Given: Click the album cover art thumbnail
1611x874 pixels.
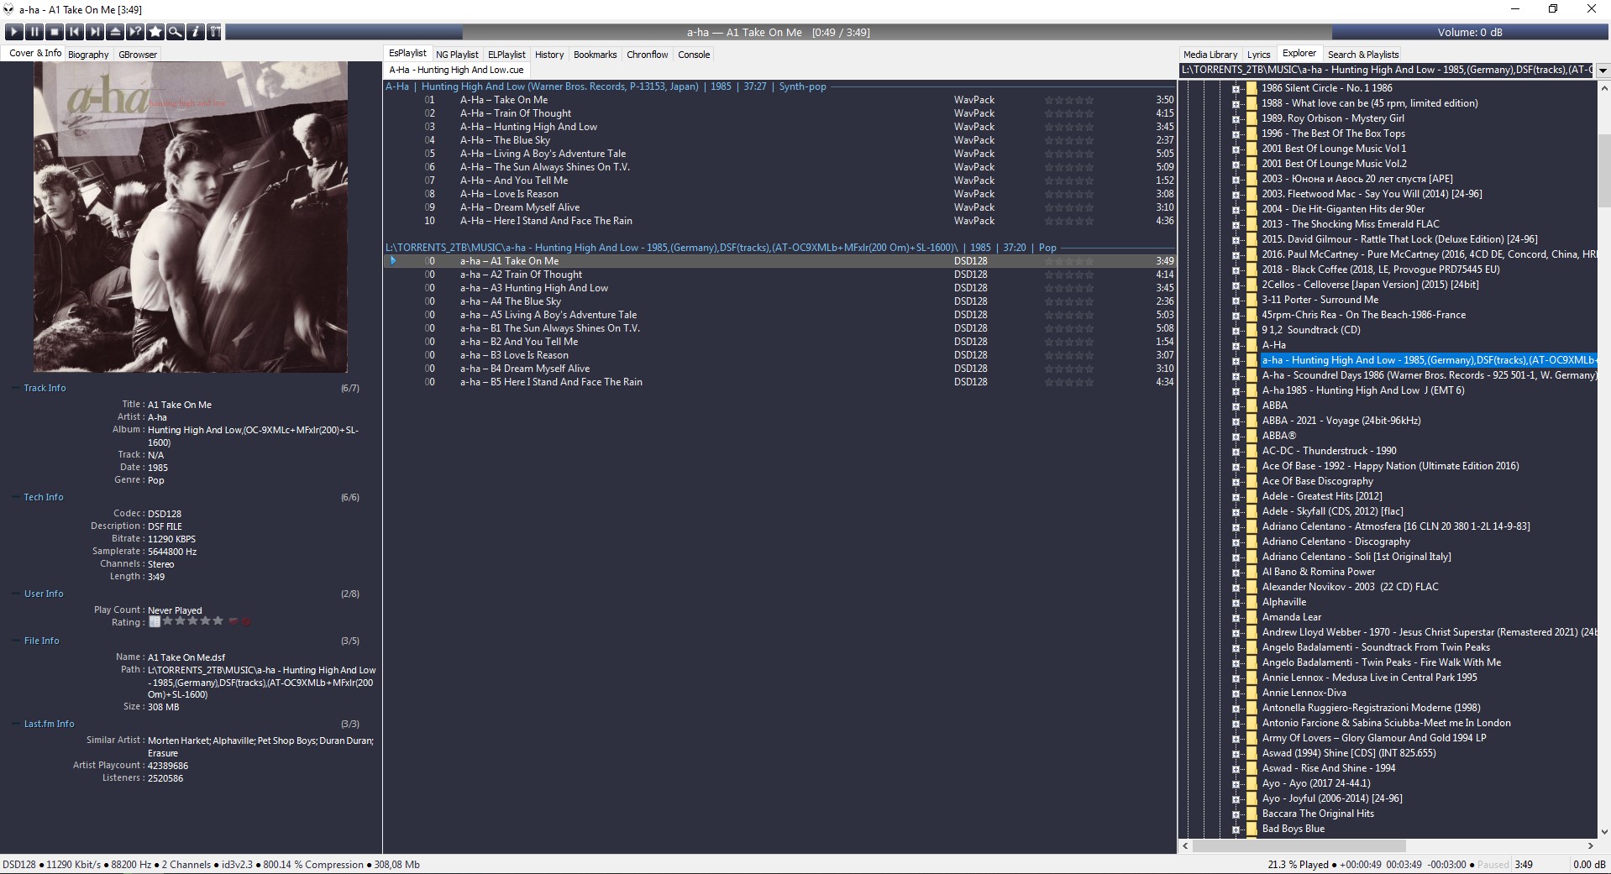Looking at the screenshot, I should (191, 217).
